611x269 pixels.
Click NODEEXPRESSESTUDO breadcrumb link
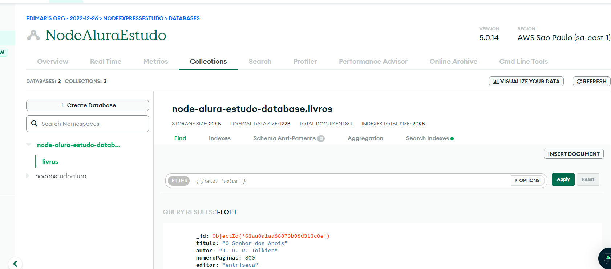tap(133, 18)
